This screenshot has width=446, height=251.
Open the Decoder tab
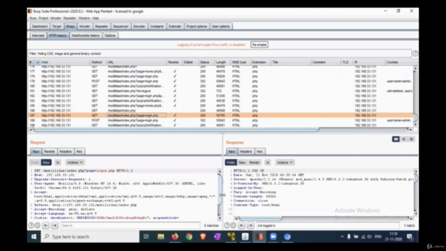pyautogui.click(x=139, y=26)
